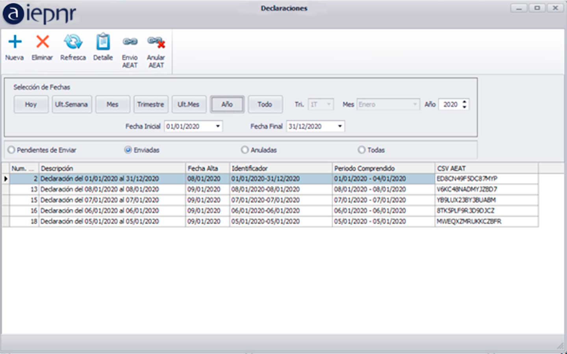This screenshot has height=354, width=567.
Task: Click the Trimestre filter button
Action: coord(150,104)
